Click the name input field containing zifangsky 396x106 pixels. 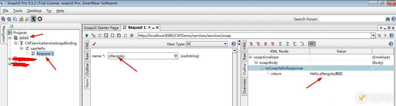[143, 56]
